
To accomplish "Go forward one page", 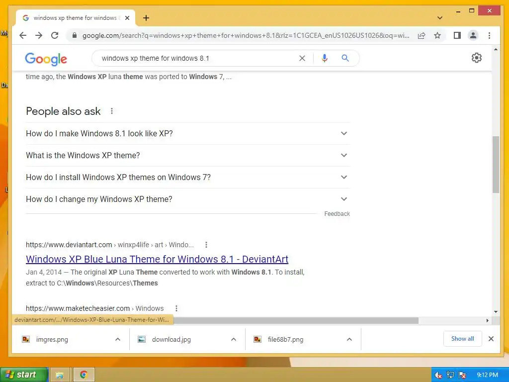I will click(x=39, y=35).
